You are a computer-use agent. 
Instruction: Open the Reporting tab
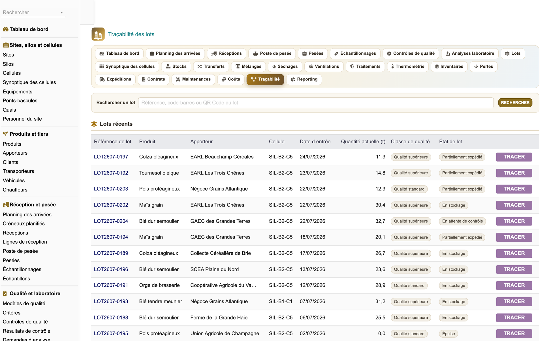point(304,79)
